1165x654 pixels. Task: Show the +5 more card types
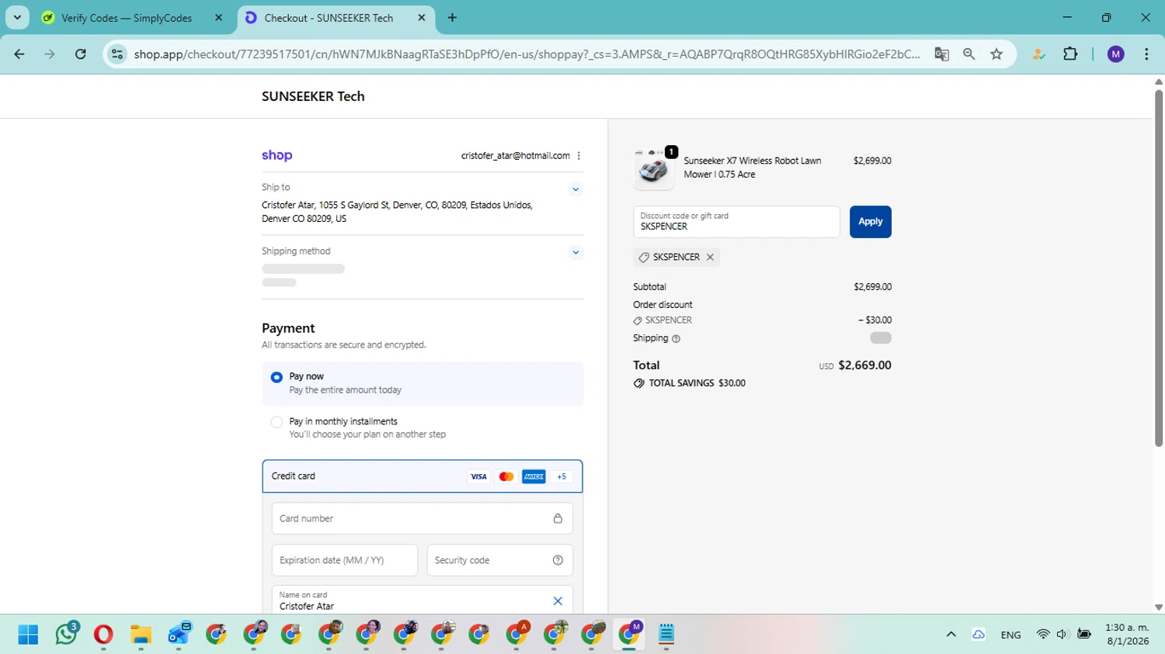pyautogui.click(x=562, y=476)
